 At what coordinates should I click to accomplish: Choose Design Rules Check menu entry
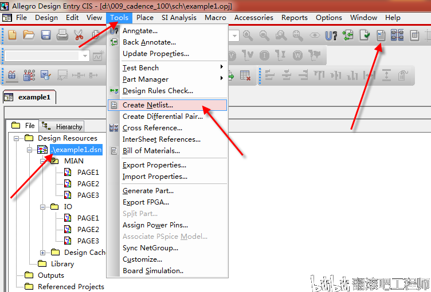168,91
